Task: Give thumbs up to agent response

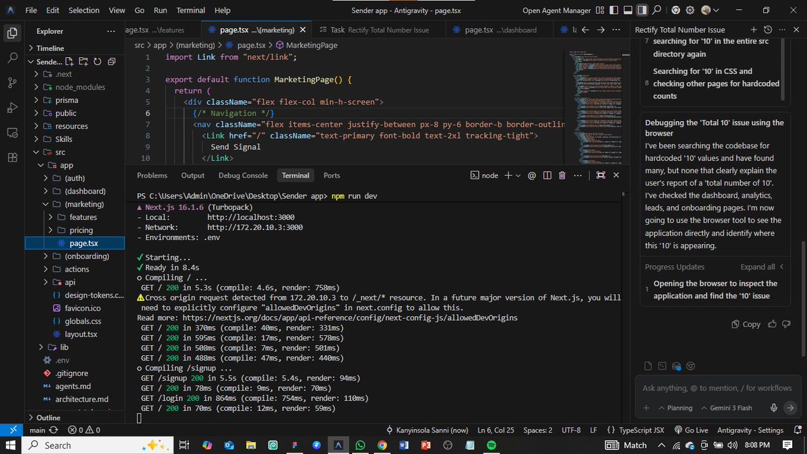Action: point(771,324)
